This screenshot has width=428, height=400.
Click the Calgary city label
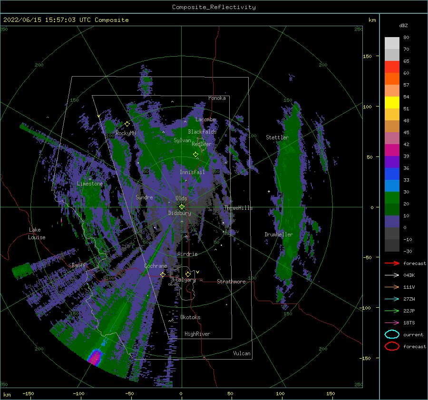(x=185, y=280)
